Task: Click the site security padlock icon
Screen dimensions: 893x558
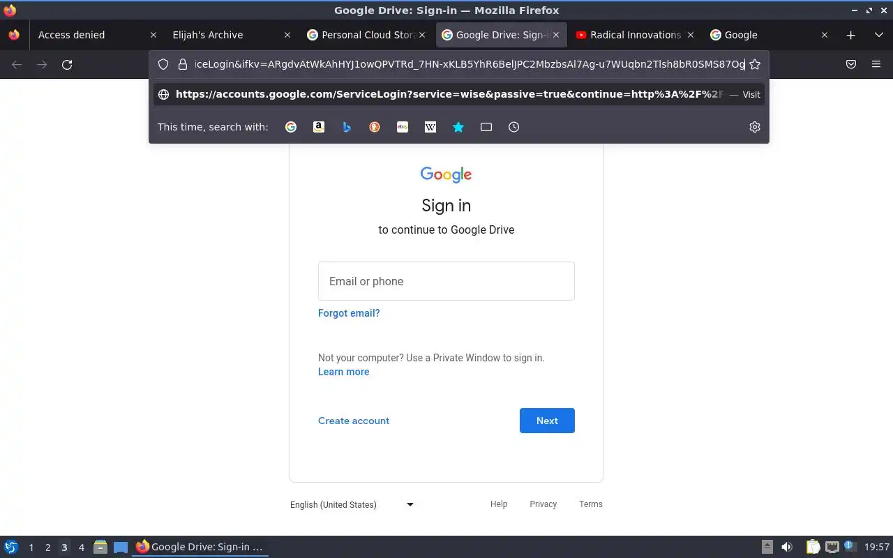Action: (183, 64)
